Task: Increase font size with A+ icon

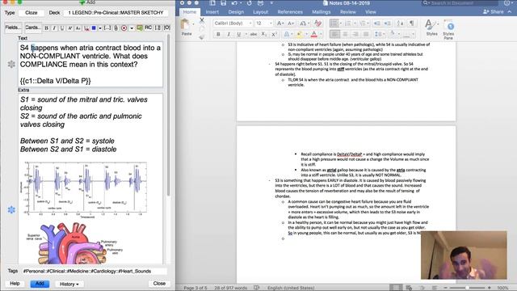Action: [280, 23]
